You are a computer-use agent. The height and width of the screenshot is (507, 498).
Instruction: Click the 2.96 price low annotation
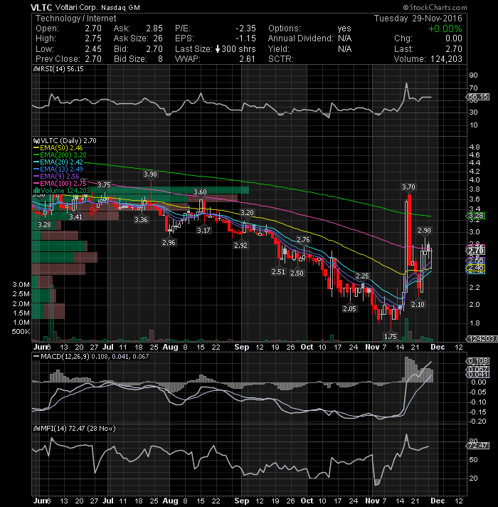pos(169,243)
